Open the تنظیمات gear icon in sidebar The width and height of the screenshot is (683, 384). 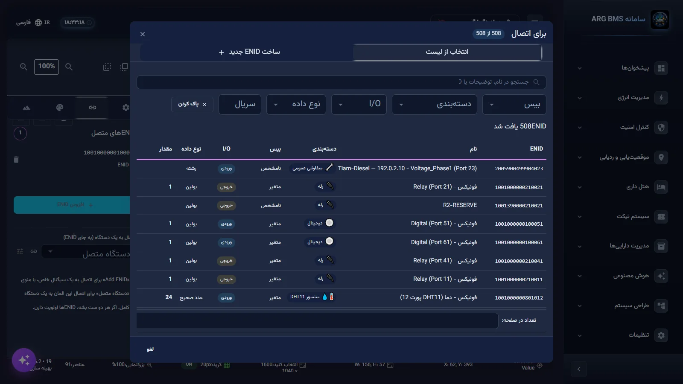click(661, 335)
